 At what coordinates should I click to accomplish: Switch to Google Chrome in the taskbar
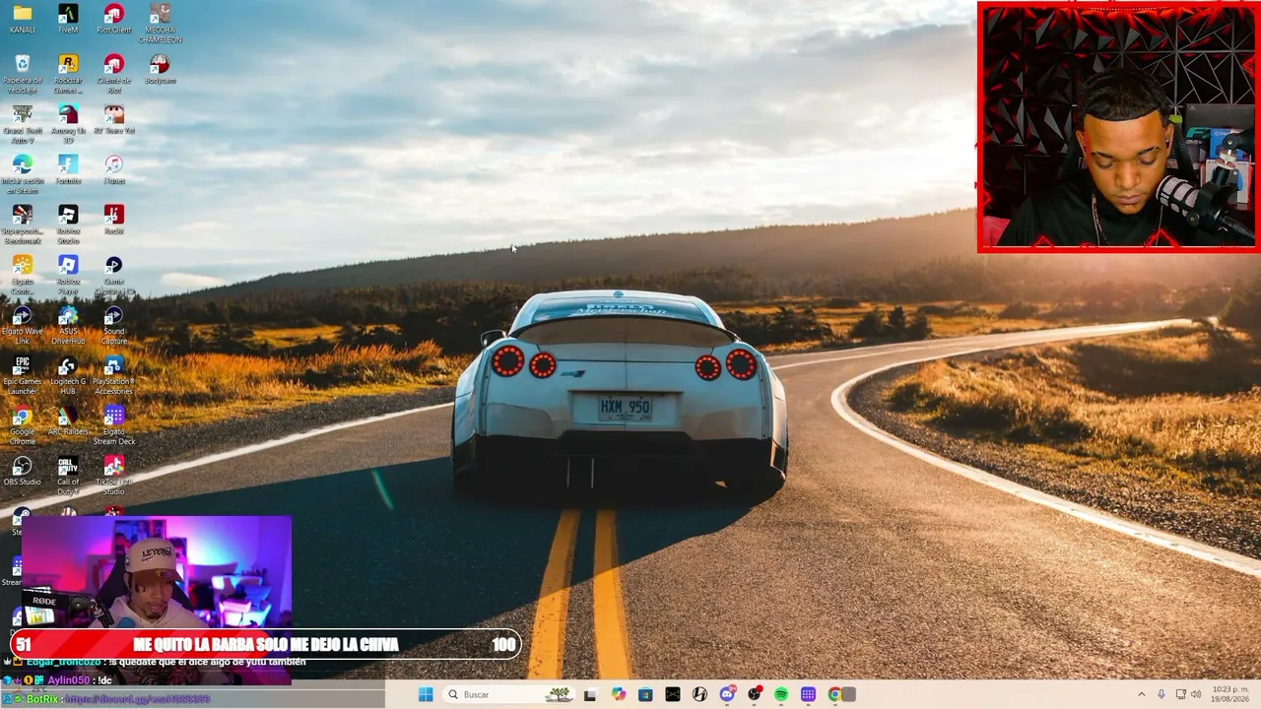[x=835, y=694]
